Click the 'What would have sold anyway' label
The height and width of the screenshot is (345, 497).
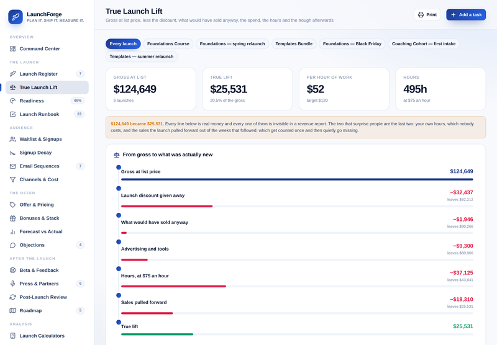(155, 223)
